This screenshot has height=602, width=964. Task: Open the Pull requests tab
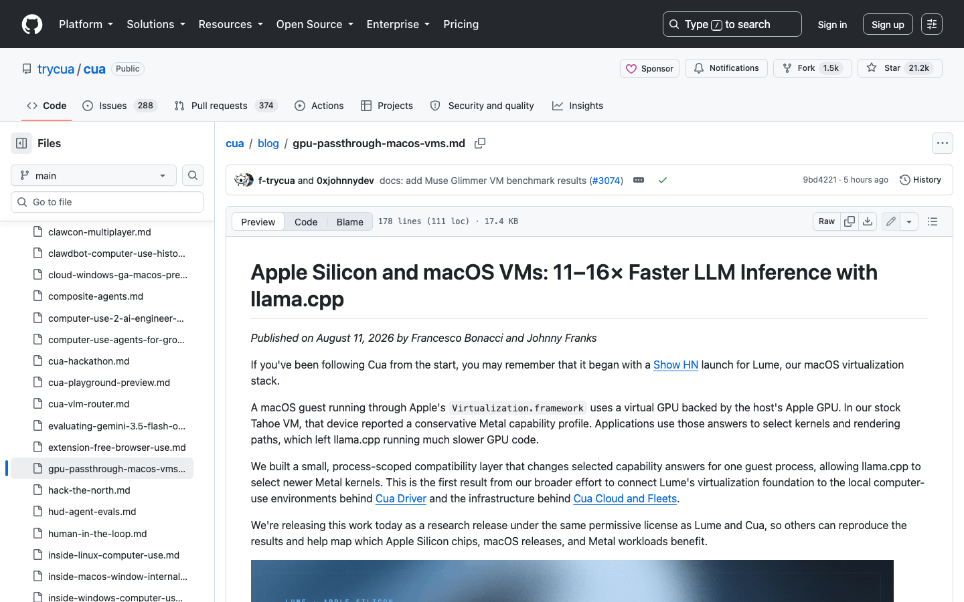pyautogui.click(x=226, y=106)
